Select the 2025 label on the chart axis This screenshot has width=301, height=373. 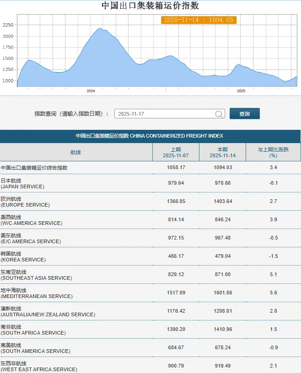coord(241,91)
